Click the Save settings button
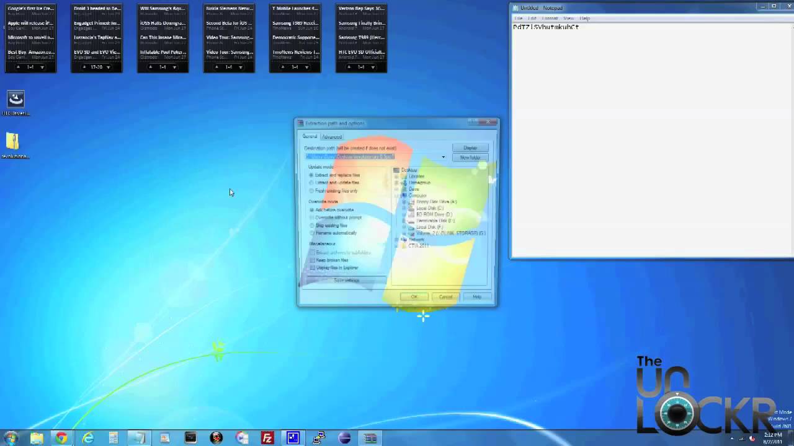Image resolution: width=794 pixels, height=446 pixels. point(347,281)
